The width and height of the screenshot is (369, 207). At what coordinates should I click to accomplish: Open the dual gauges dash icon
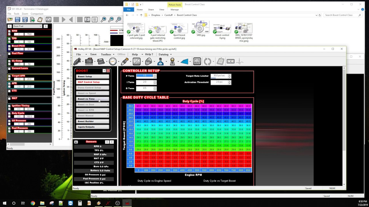click(230, 61)
